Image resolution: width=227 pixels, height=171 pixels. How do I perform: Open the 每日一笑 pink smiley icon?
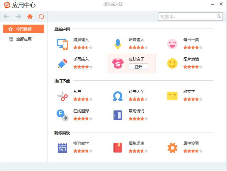[172, 44]
